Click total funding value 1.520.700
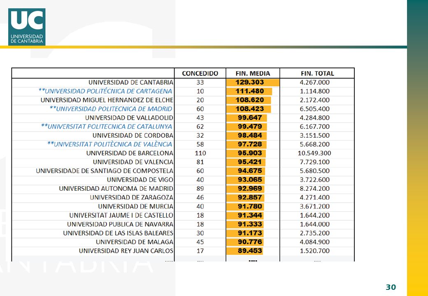 (315, 251)
